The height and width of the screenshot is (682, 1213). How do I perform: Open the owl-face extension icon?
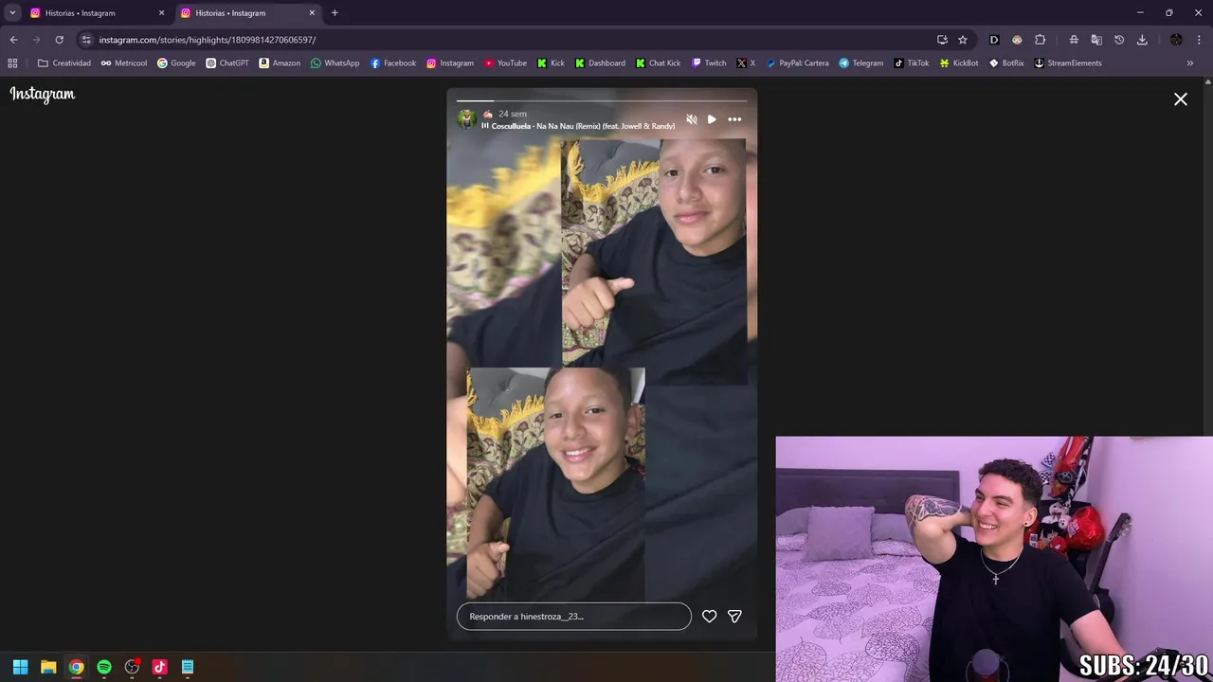coord(1017,40)
